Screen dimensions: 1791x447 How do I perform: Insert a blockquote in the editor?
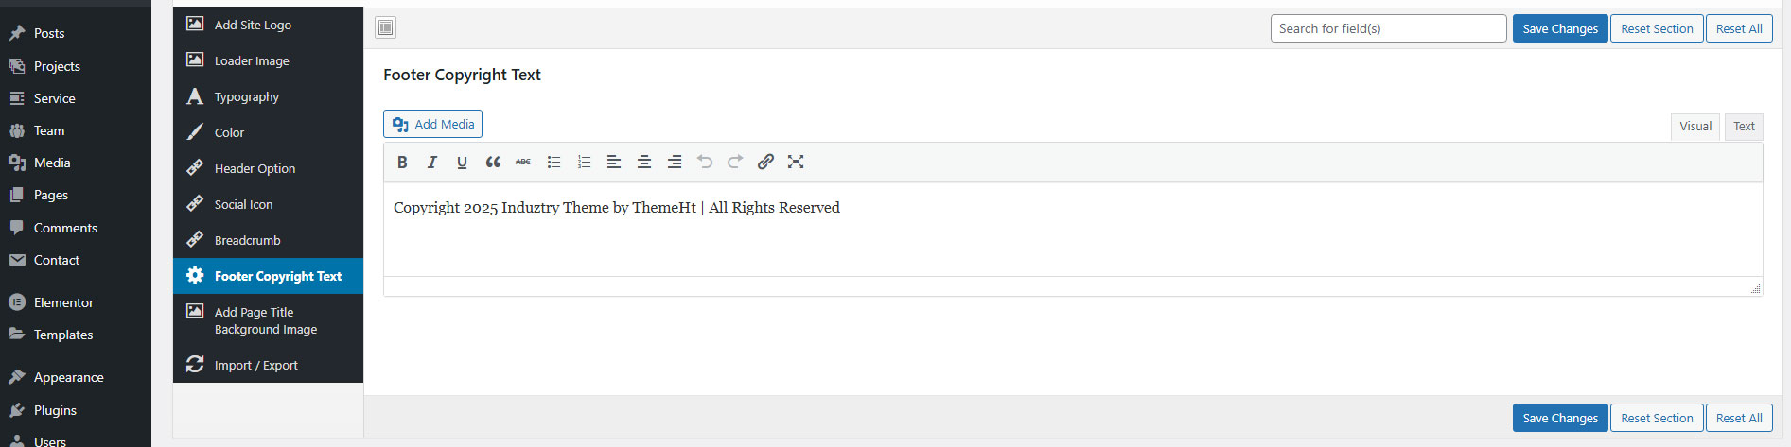[x=493, y=162]
